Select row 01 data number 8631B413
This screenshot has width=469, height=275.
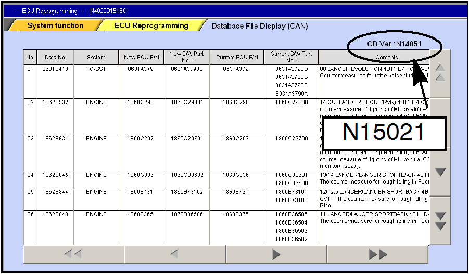55,68
